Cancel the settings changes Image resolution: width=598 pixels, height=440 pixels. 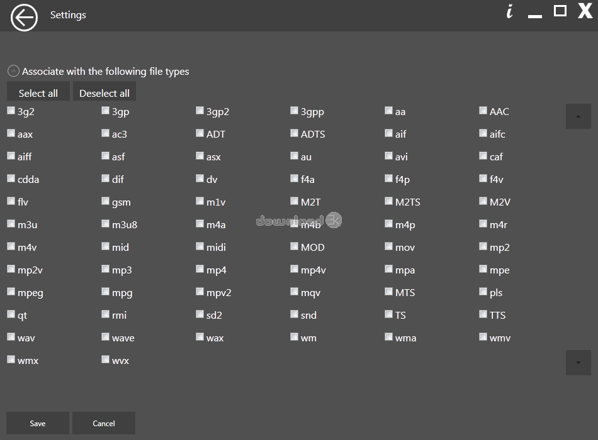tap(104, 423)
